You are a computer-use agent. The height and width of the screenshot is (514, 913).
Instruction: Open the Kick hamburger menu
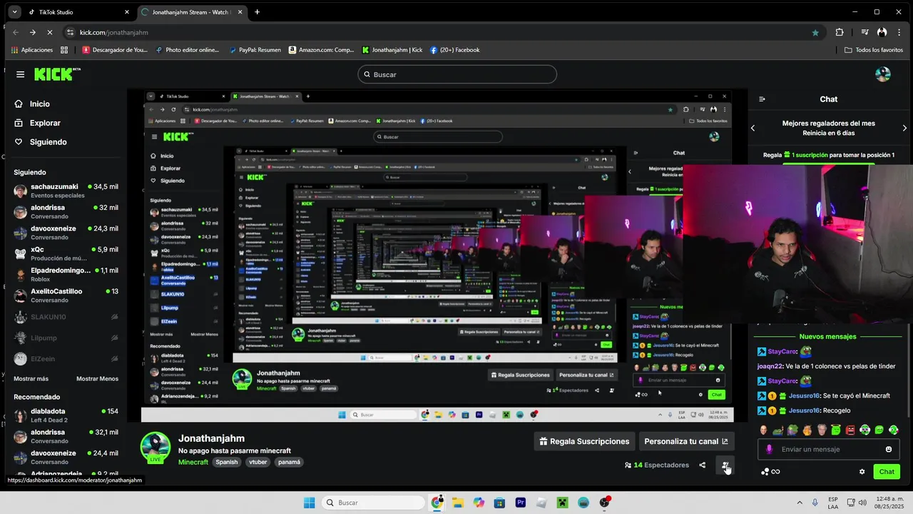[x=20, y=74]
